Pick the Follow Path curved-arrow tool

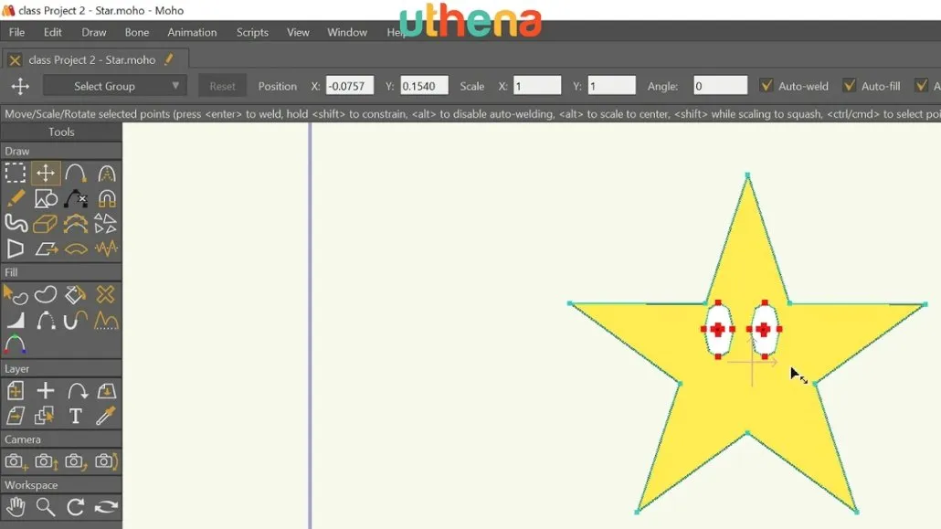76,391
